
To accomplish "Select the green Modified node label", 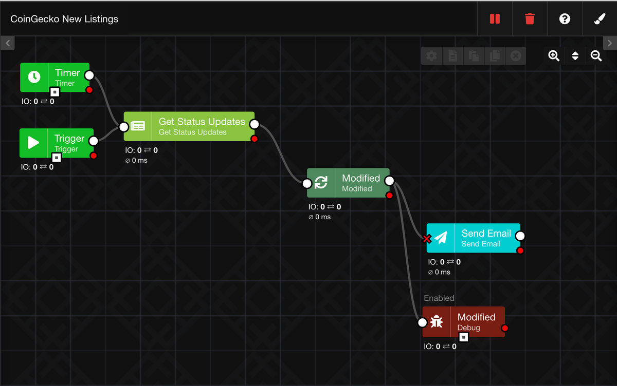I will 361,178.
